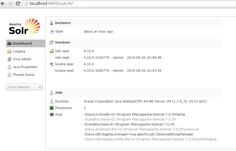Click the Logging notepad icon

pyautogui.click(x=9, y=51)
